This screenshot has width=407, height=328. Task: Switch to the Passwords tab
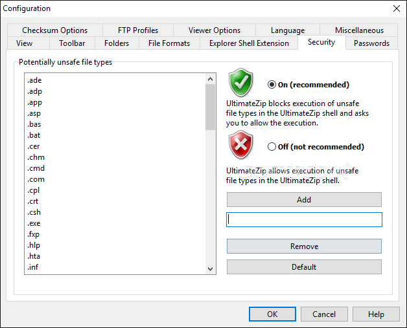click(371, 43)
